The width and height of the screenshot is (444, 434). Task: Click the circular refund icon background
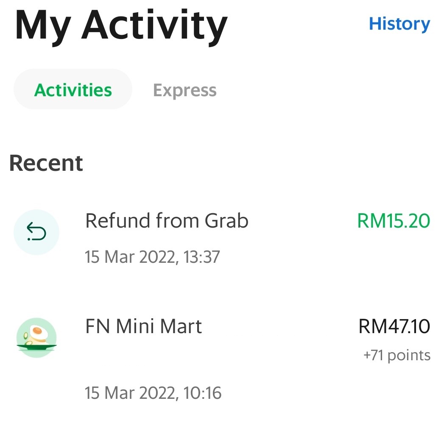(36, 232)
